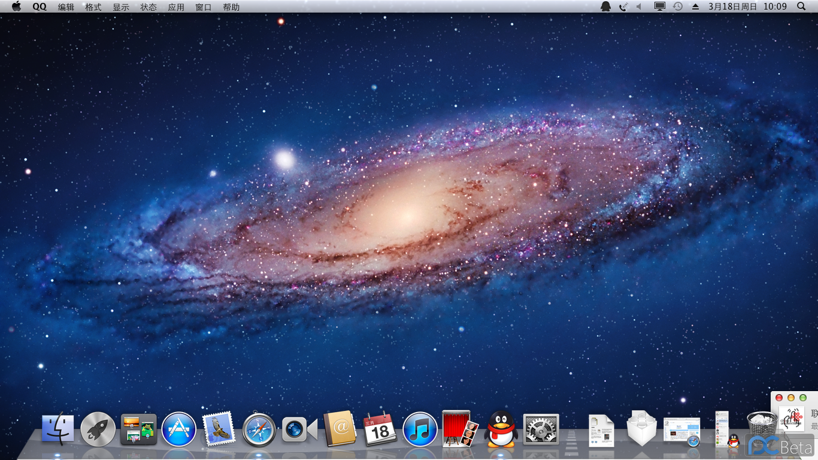Open QQ penguin app in Dock

pos(501,429)
